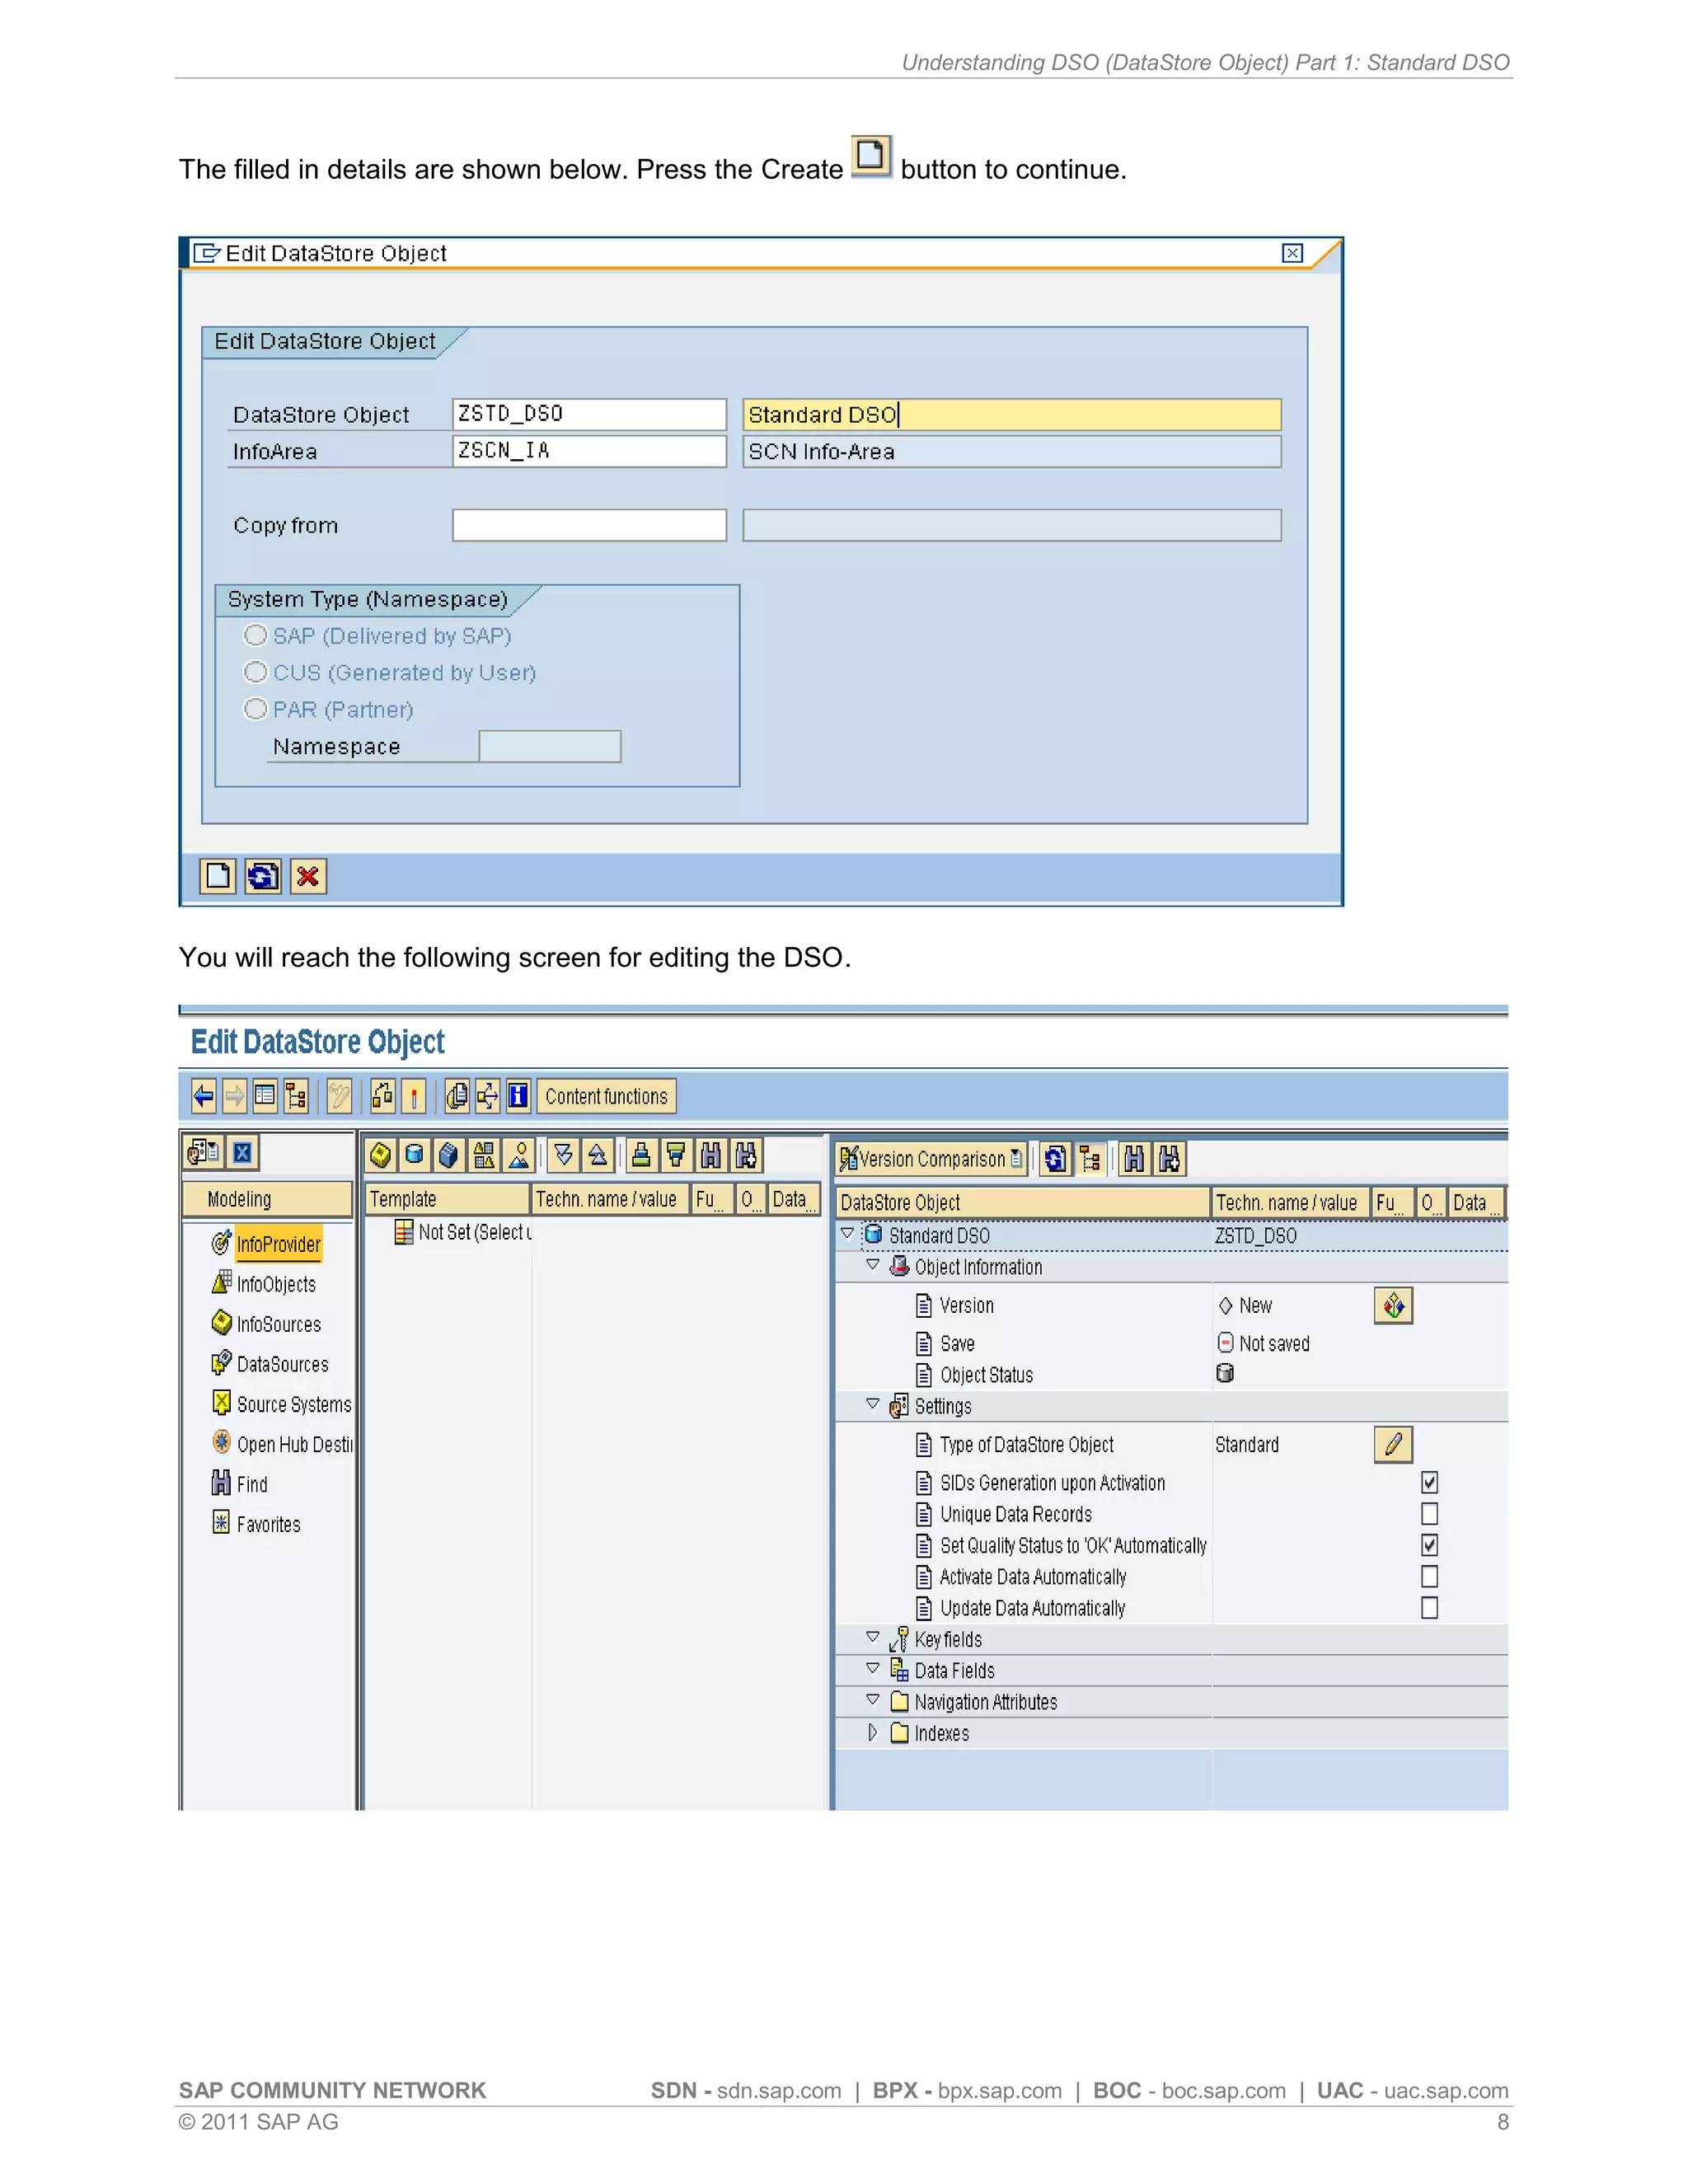Click the Version Comparison refresh icon
The width and height of the screenshot is (1688, 2184).
pyautogui.click(x=1055, y=1159)
